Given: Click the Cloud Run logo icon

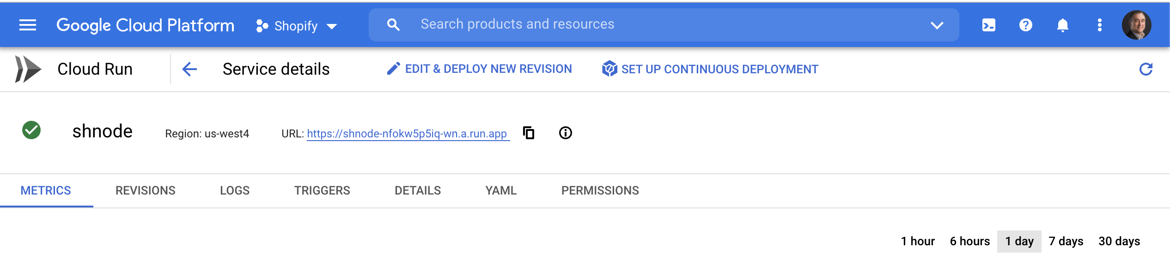Looking at the screenshot, I should point(28,69).
